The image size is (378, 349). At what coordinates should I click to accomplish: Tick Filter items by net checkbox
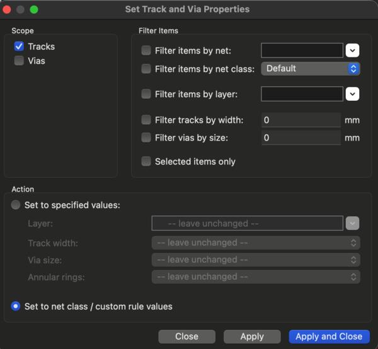tap(146, 50)
